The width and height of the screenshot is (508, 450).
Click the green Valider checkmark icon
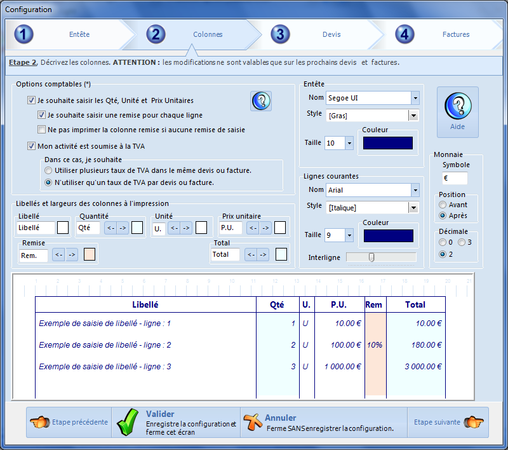pyautogui.click(x=127, y=421)
